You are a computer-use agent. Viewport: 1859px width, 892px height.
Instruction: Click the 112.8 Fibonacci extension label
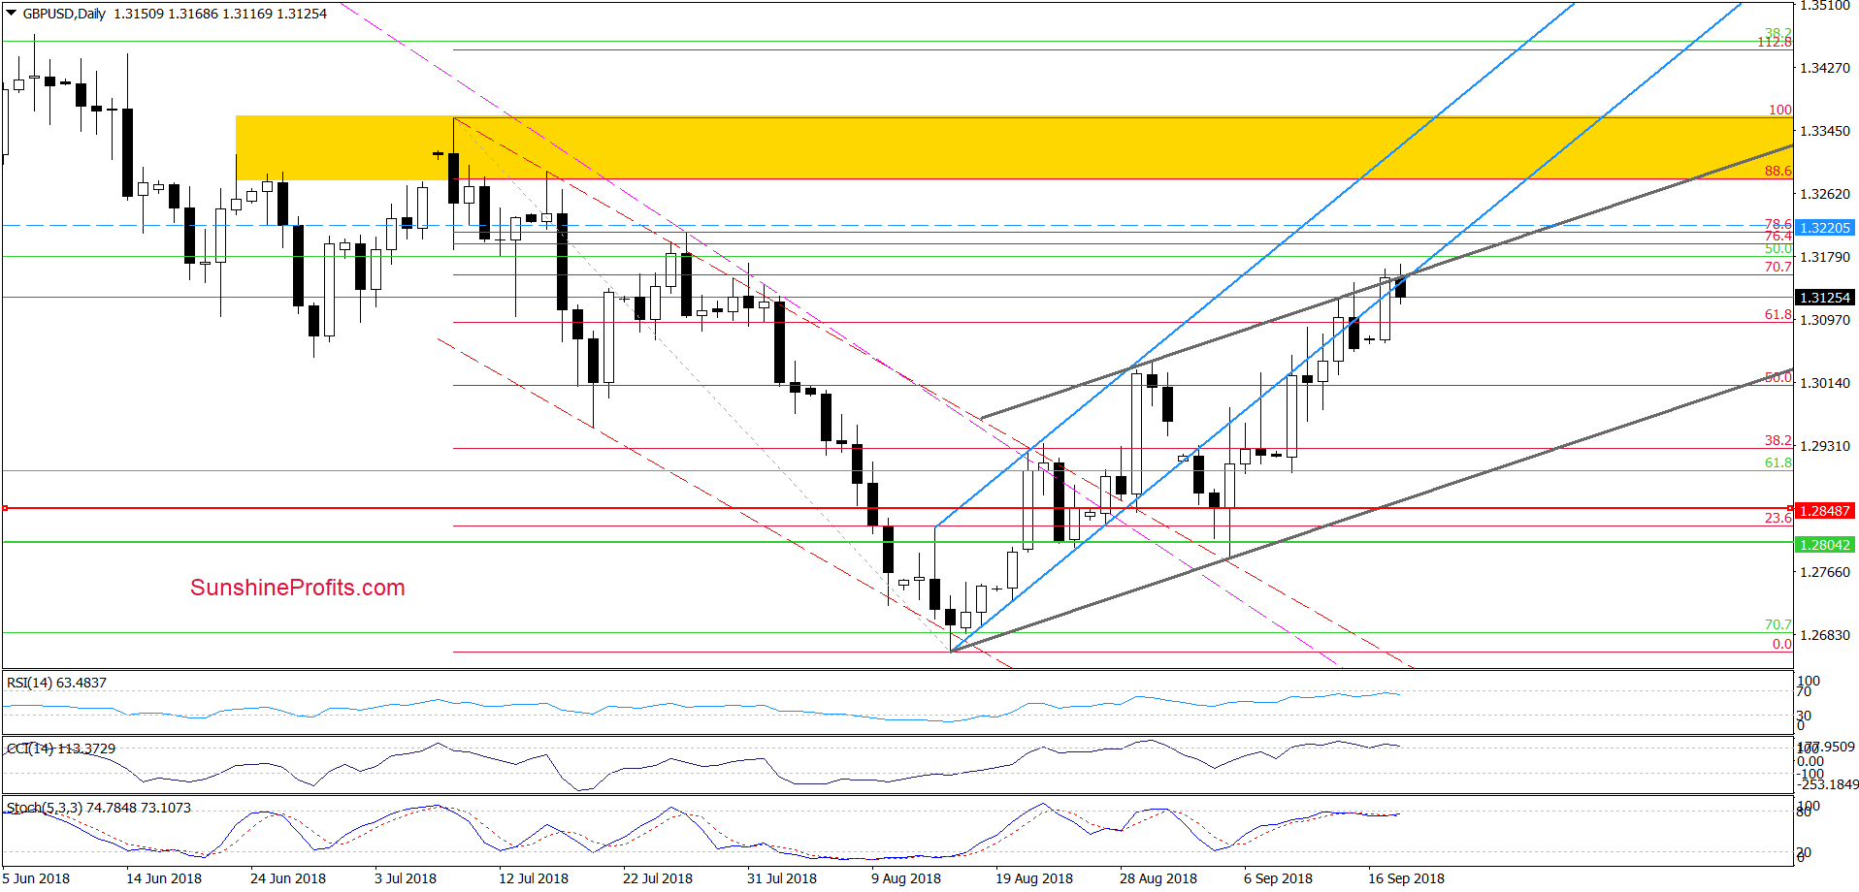tap(1775, 43)
